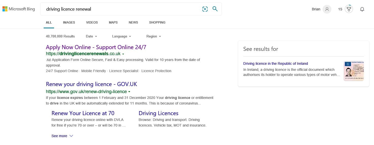The width and height of the screenshot is (374, 145).
Task: Open the rewards trophy icon
Action: click(x=349, y=9)
